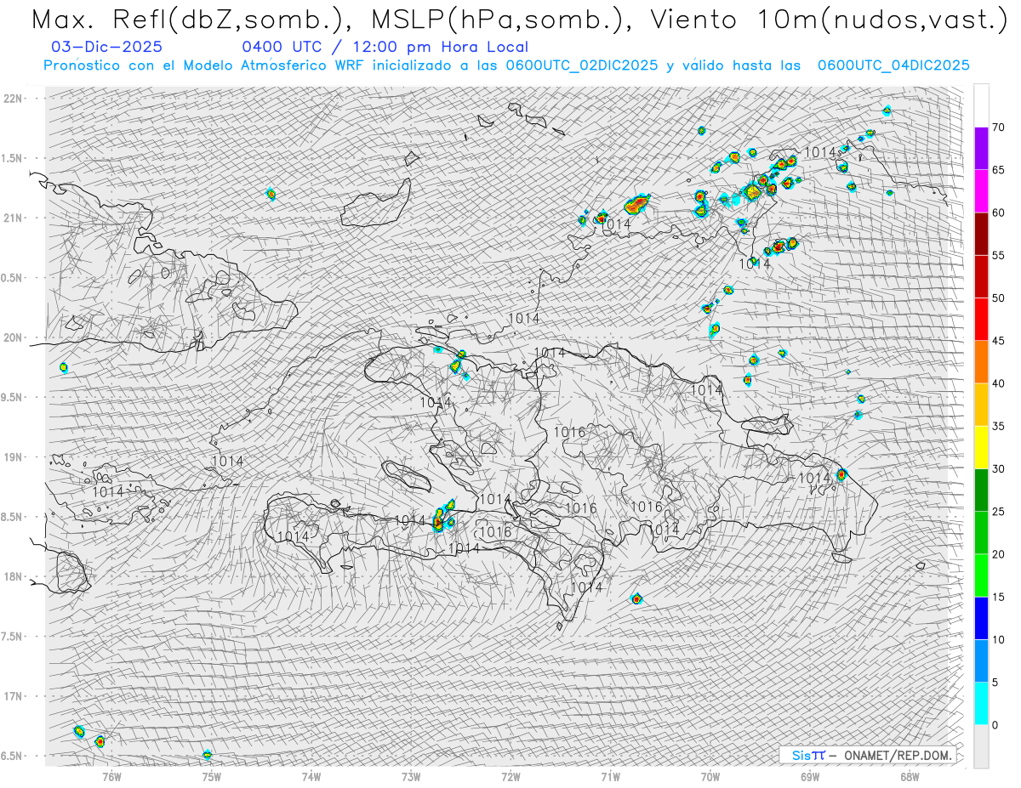Click the latitude label '21N'
1021x788 pixels.
tap(14, 218)
